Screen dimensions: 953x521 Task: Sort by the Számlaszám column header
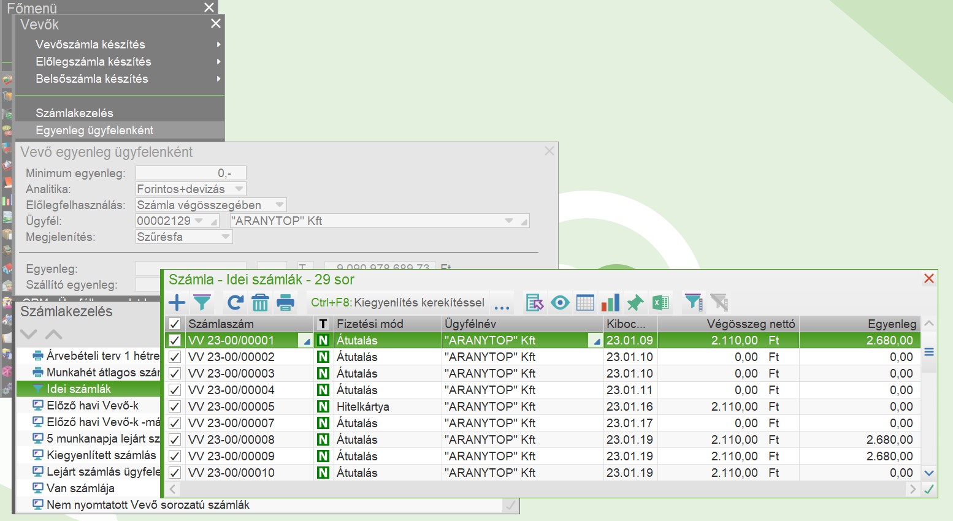(x=250, y=324)
